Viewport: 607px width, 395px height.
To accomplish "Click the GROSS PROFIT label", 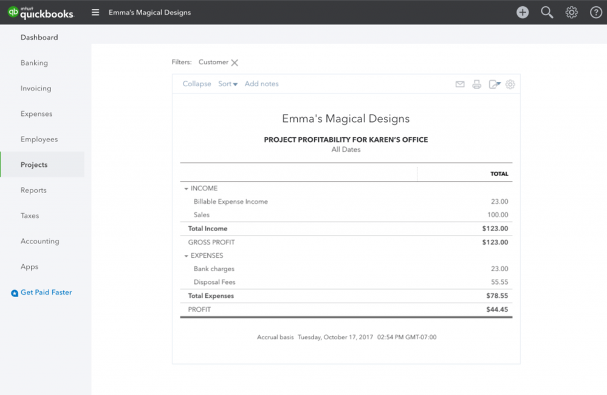I will [x=211, y=242].
